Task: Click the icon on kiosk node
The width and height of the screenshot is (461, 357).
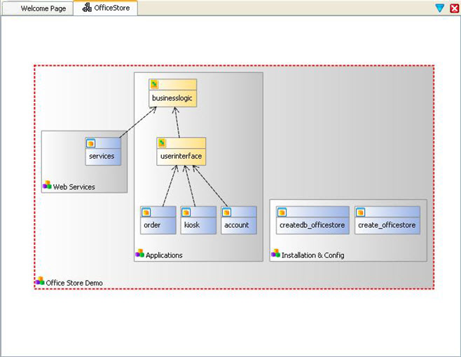Action: click(186, 212)
